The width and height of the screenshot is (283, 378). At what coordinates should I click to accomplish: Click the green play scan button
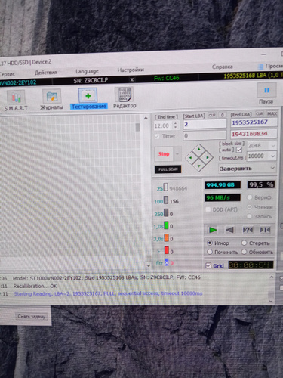pos(213,230)
